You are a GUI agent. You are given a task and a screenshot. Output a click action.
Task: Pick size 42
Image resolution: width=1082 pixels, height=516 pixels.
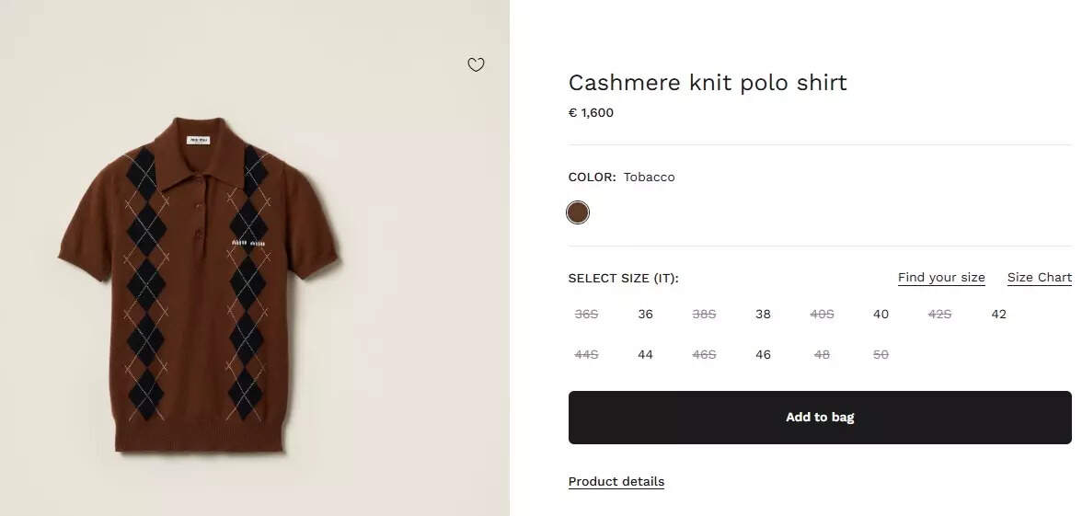pyautogui.click(x=998, y=315)
